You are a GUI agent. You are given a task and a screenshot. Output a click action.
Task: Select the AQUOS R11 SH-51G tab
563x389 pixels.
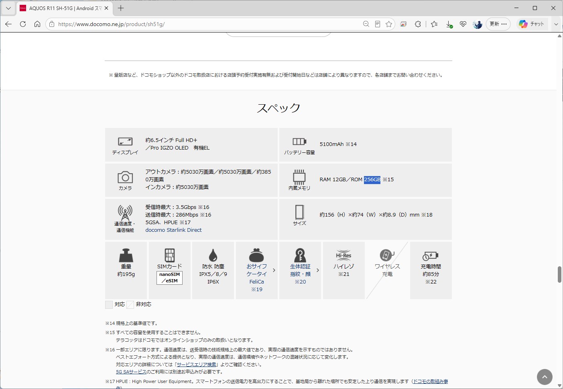pos(65,8)
